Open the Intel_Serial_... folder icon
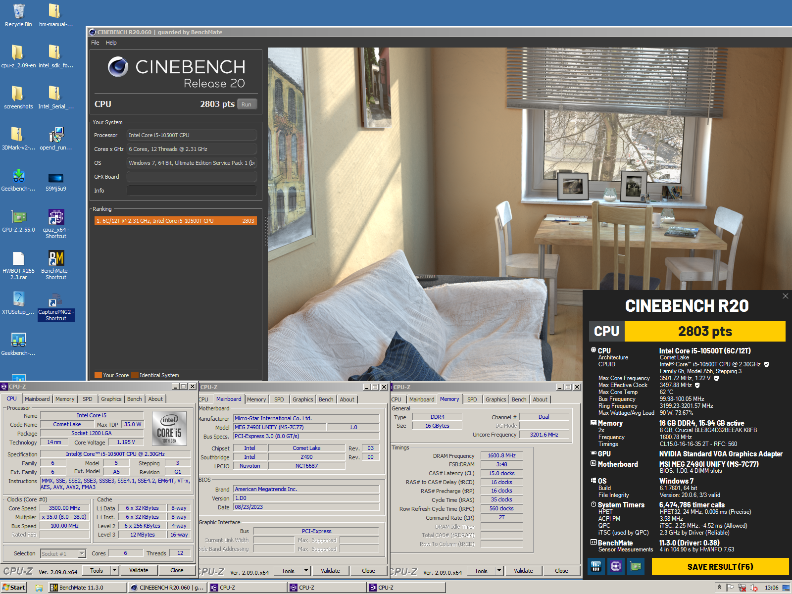 point(56,97)
